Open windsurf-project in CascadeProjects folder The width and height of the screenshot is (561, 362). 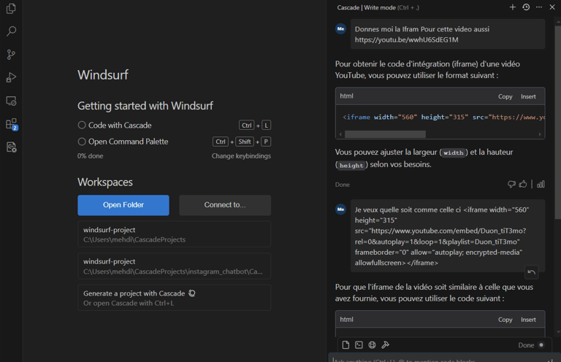coord(175,234)
